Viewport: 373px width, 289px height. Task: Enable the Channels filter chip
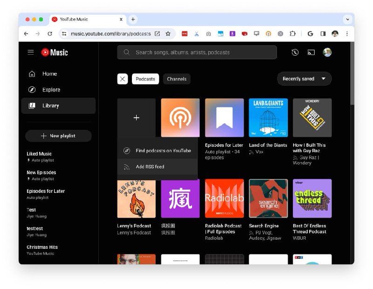[x=177, y=79]
